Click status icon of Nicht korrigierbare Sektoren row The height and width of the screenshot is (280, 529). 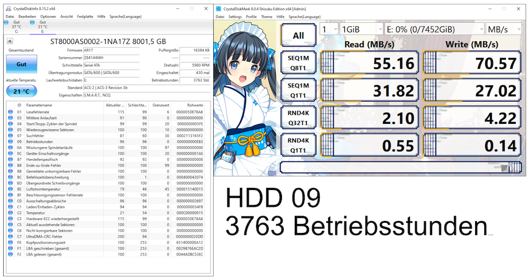point(11,231)
